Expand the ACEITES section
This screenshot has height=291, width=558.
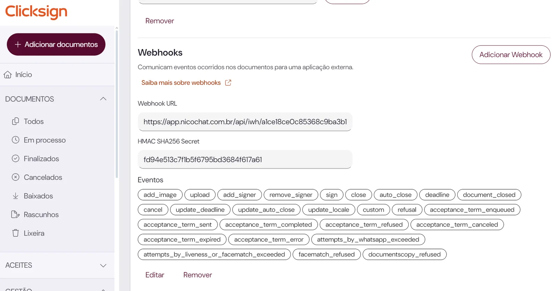[57, 265]
